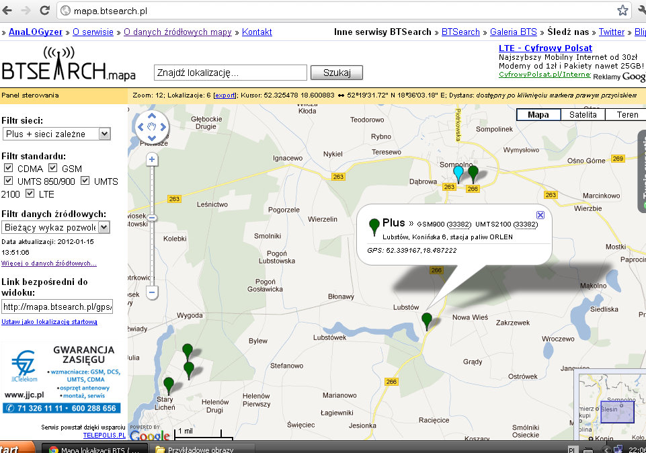The width and height of the screenshot is (646, 453).
Task: Click in the Znajdź lokalizację search field
Action: click(231, 73)
